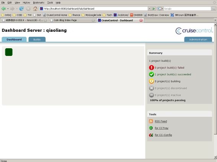Click the orange RSS feed icon
217x162 pixels.
point(151,121)
